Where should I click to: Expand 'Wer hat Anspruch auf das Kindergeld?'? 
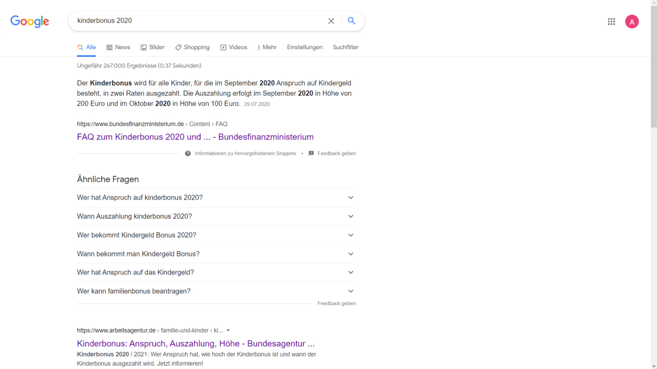point(216,272)
